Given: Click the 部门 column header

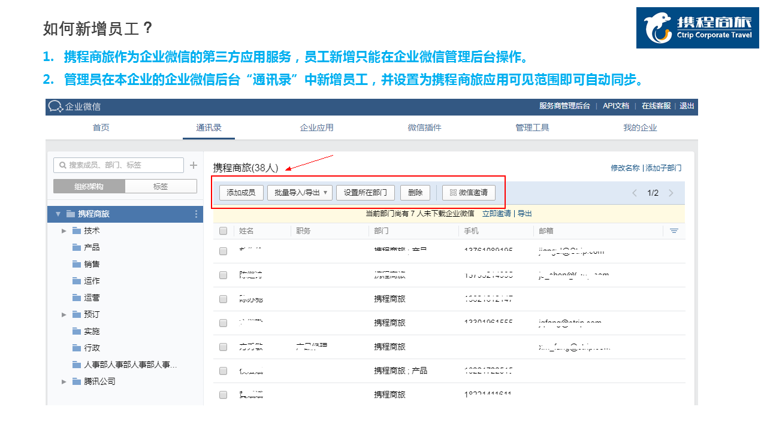Looking at the screenshot, I should tap(382, 230).
